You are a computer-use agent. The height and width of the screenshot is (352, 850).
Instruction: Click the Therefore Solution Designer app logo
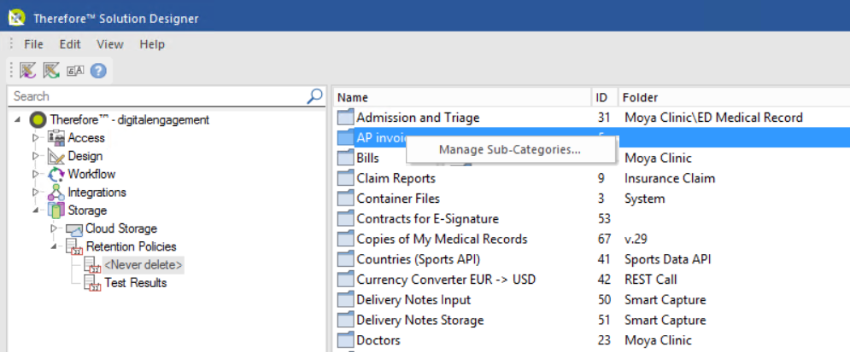(17, 18)
